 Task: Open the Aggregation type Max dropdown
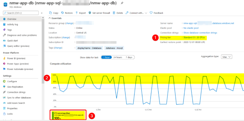226,57
